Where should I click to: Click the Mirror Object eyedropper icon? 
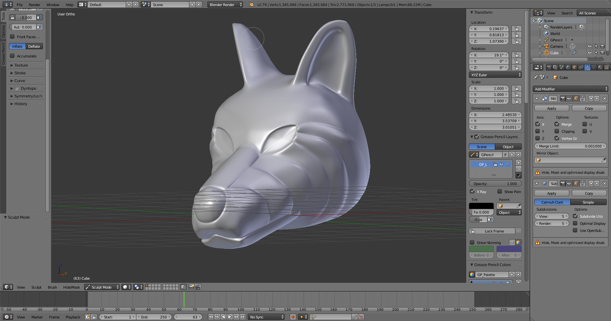point(604,160)
